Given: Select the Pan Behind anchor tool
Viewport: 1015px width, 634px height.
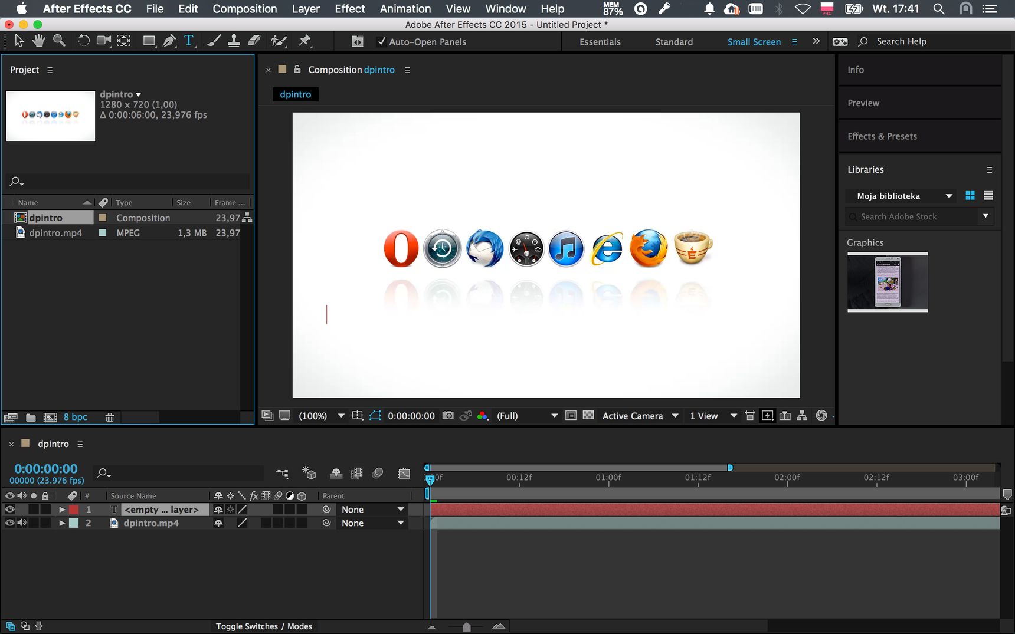Looking at the screenshot, I should (x=124, y=41).
